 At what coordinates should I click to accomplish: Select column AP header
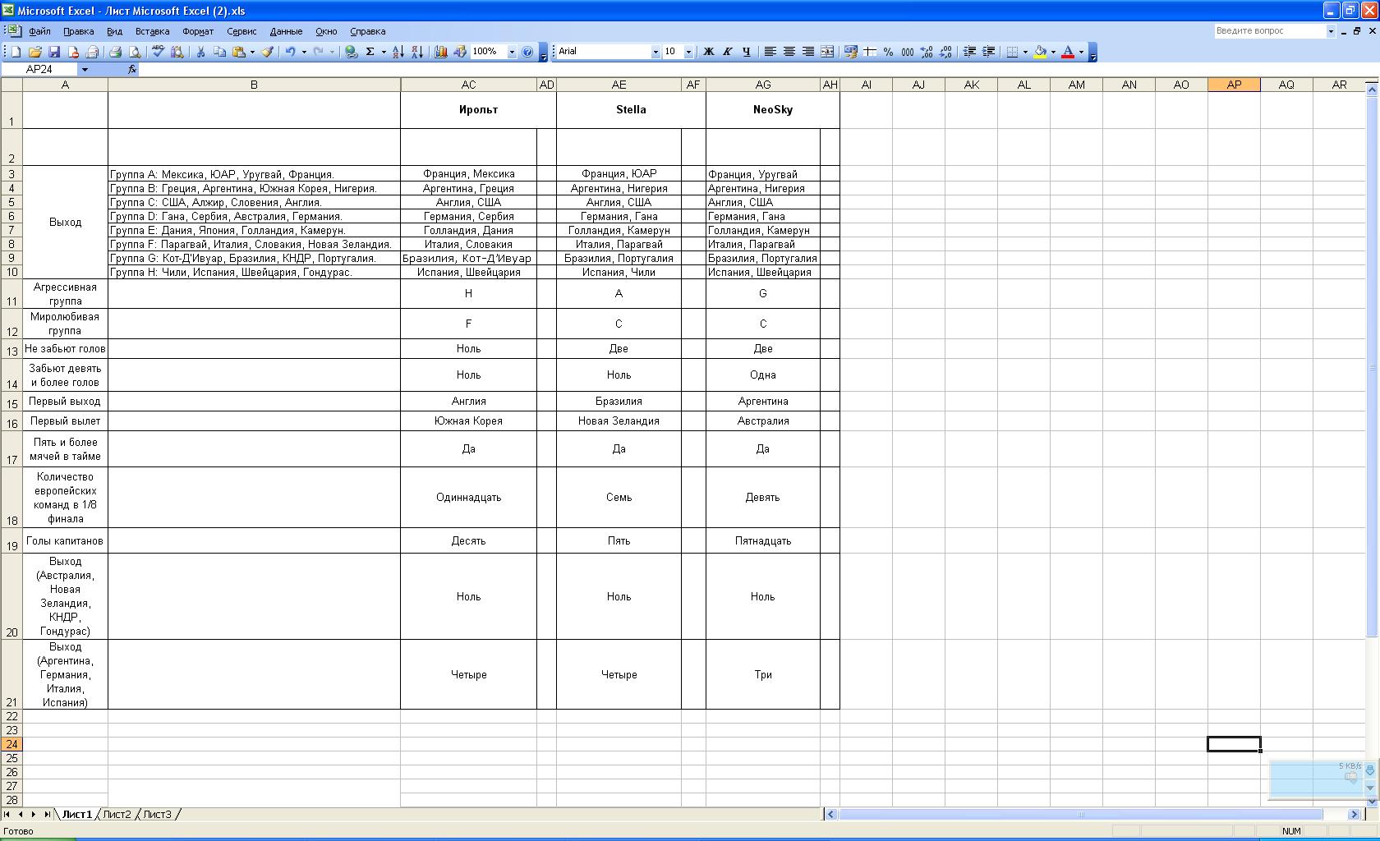coord(1234,85)
